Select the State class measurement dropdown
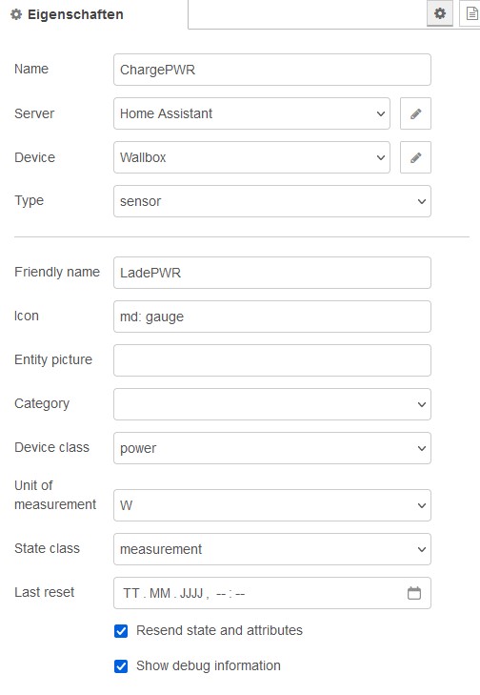The width and height of the screenshot is (480, 695). pos(271,549)
